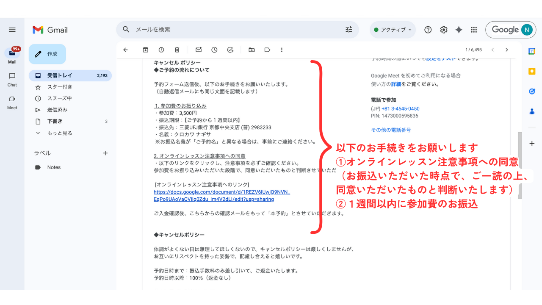Add the email to Tasks

tap(230, 50)
